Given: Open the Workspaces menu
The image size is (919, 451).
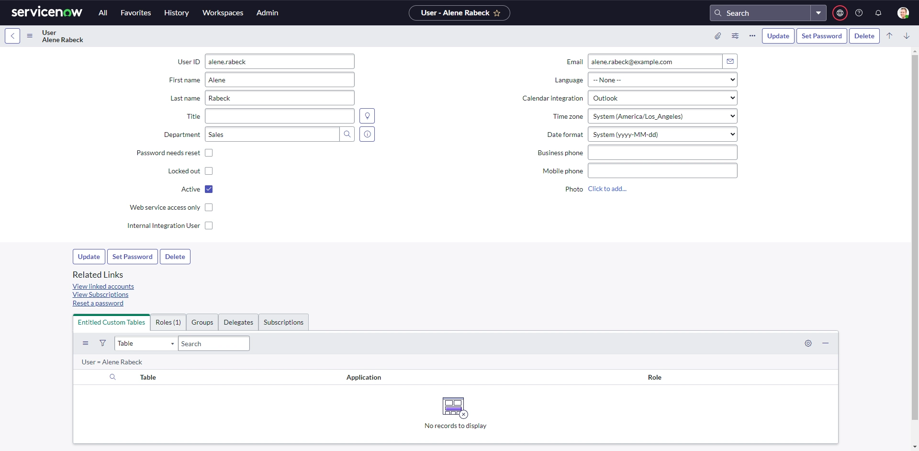Looking at the screenshot, I should point(223,13).
